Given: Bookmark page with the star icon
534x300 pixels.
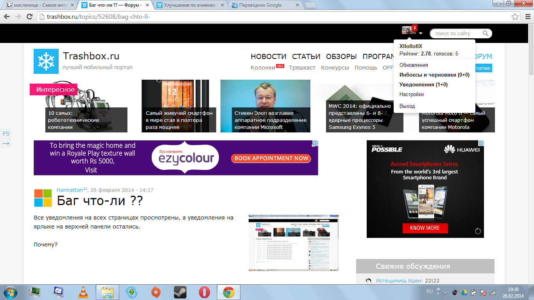Looking at the screenshot, I should point(515,17).
